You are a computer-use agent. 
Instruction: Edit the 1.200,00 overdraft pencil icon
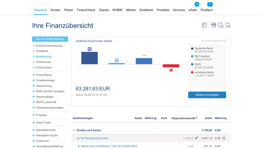coord(196,138)
